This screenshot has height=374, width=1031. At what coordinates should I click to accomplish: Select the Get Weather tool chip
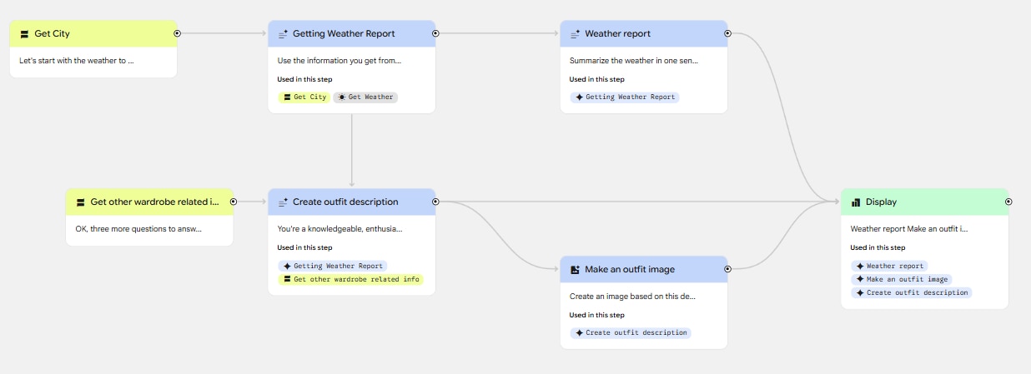coord(365,97)
